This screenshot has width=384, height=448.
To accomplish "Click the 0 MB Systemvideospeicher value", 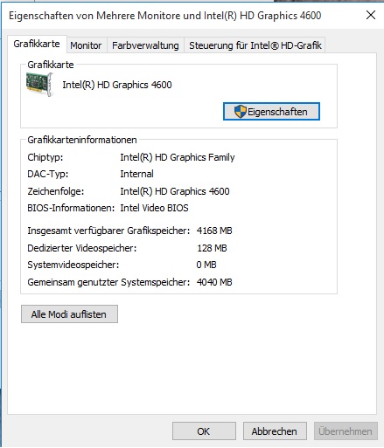I will 206,265.
